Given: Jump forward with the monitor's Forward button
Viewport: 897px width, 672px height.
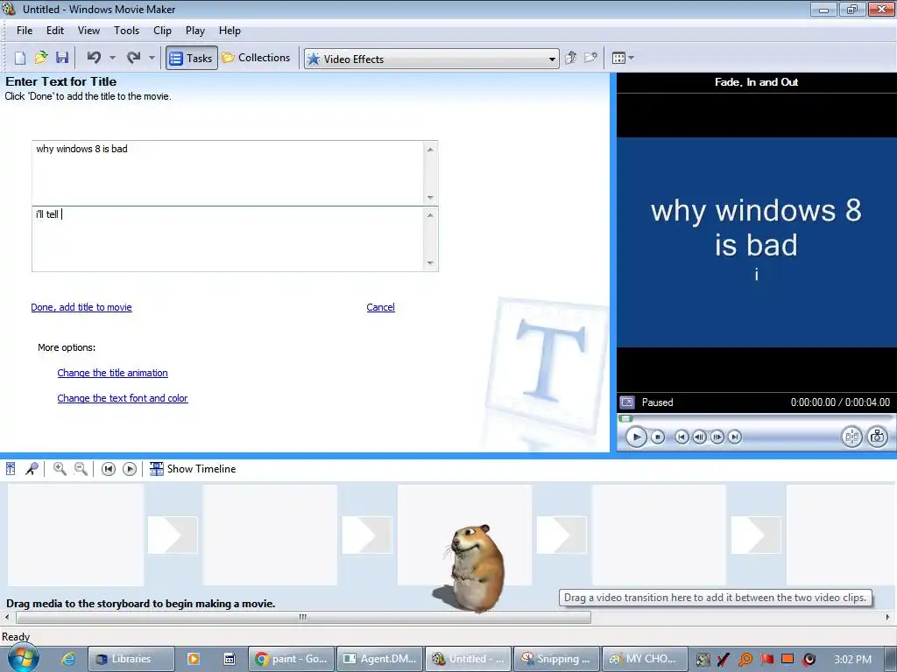Looking at the screenshot, I should pos(735,437).
